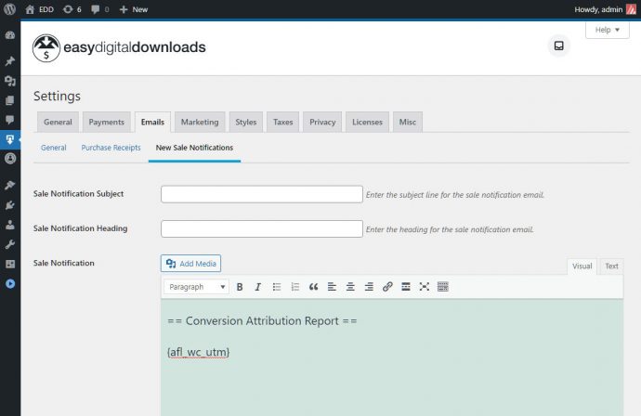Open the EDD notifications inbox icon
Screen dimensions: 641x416
point(559,45)
